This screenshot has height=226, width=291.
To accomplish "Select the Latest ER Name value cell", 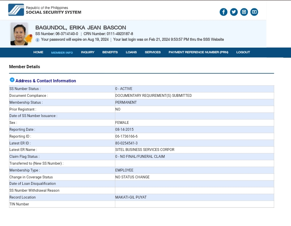I will coord(194,150).
